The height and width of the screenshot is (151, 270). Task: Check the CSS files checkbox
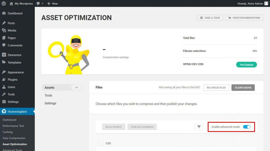point(102,143)
